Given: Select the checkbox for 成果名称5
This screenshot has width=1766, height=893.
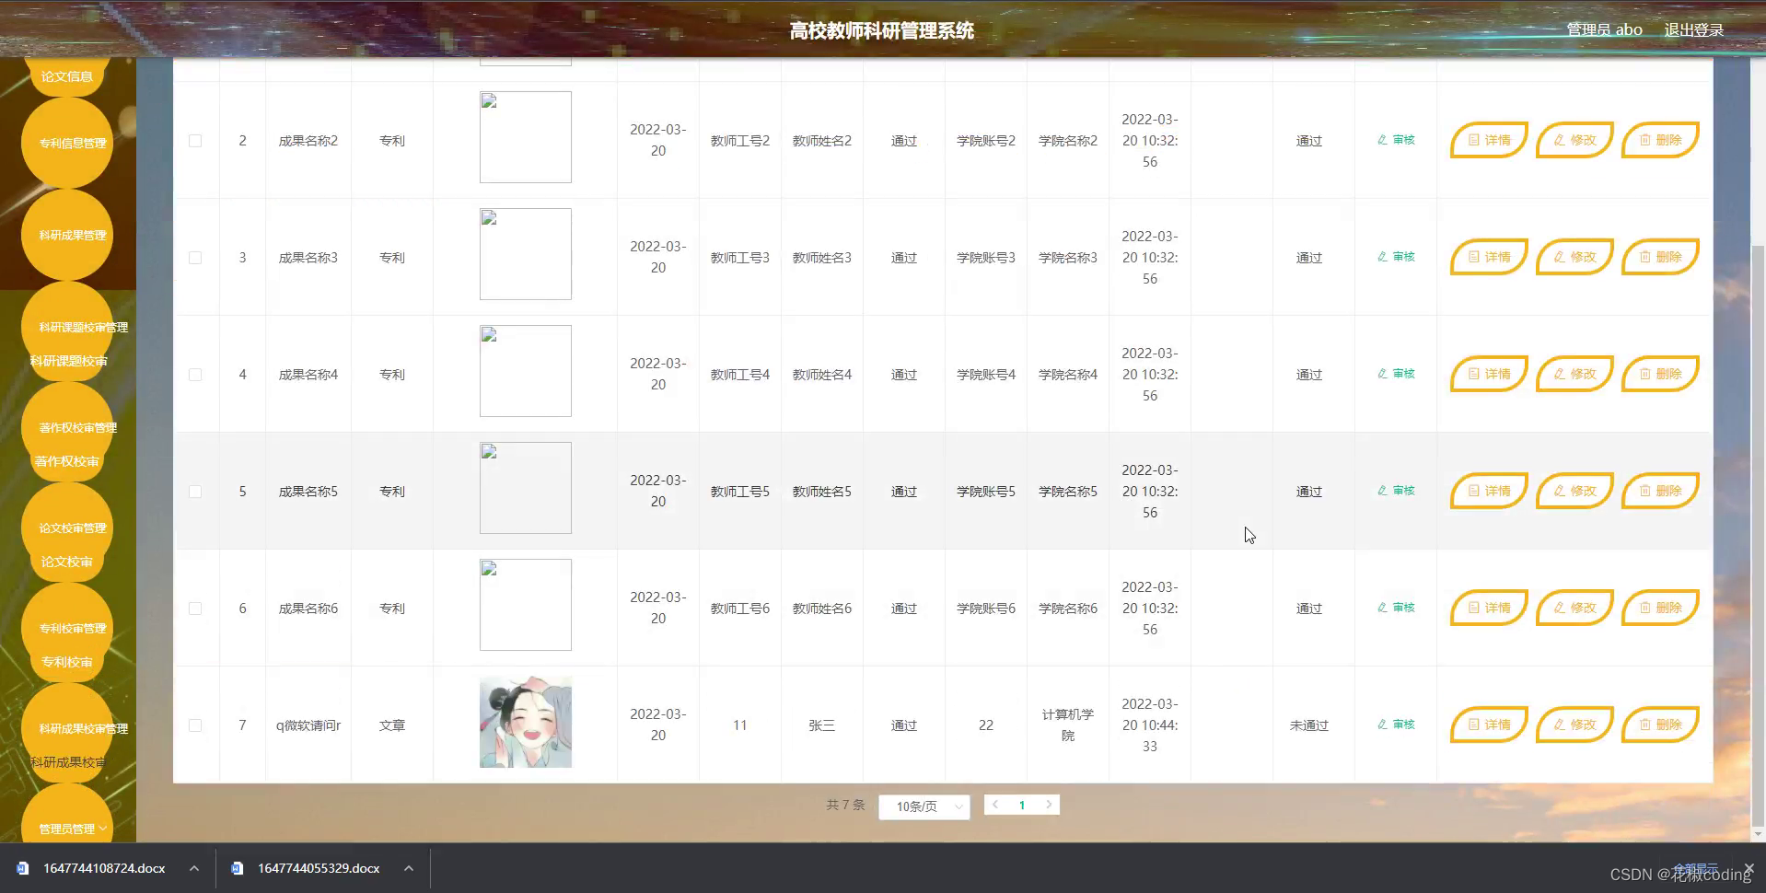Looking at the screenshot, I should pyautogui.click(x=194, y=491).
